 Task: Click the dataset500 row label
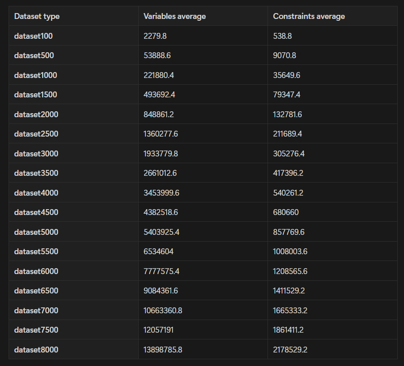point(34,55)
